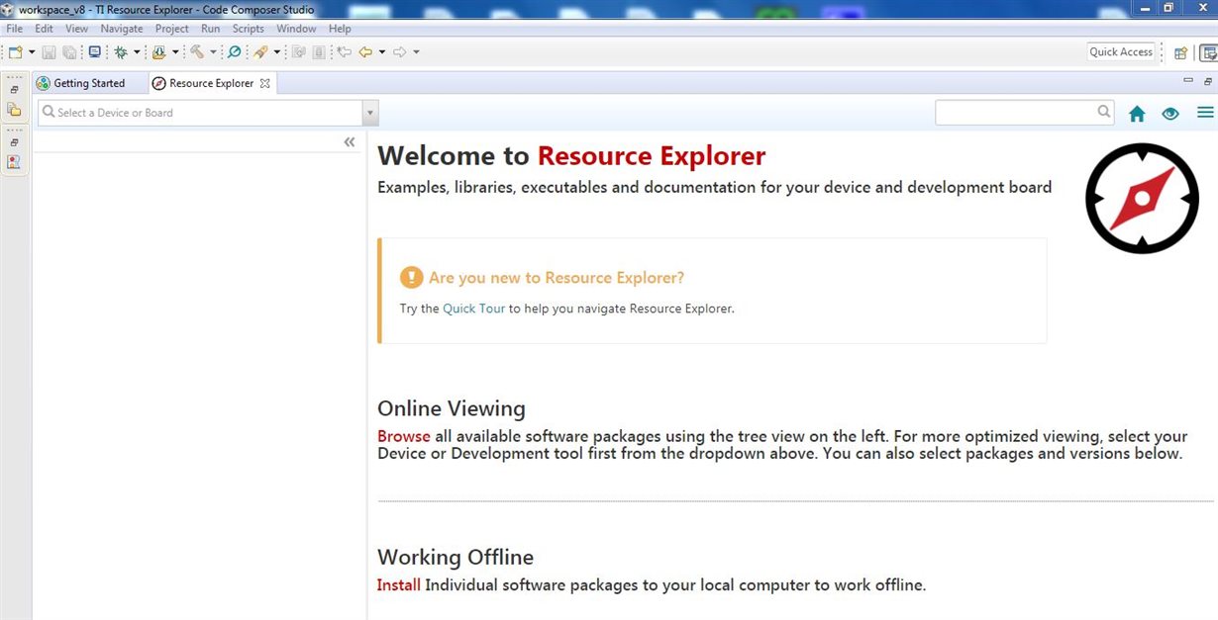Viewport: 1218px width, 620px height.
Task: Open the Navigate menu
Action: pos(122,29)
